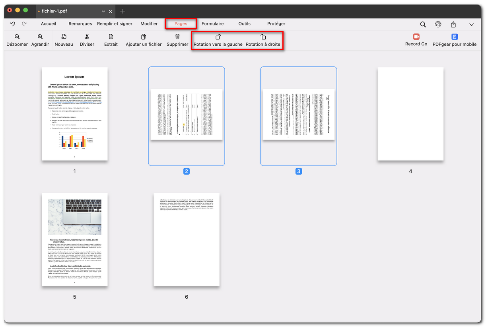Apply Rotation vers la gauche

point(218,40)
